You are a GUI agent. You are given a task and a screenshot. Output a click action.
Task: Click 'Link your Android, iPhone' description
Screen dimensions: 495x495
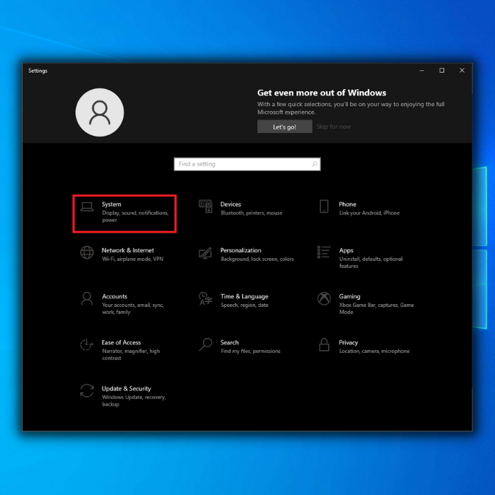369,213
